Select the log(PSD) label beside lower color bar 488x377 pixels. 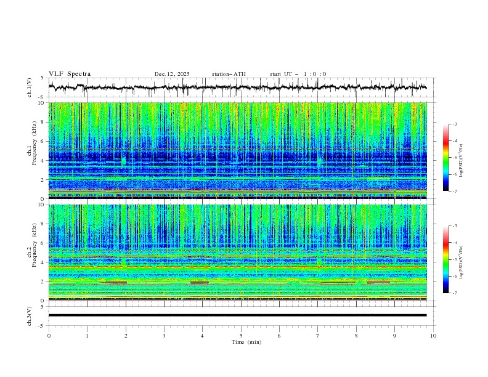461,262
